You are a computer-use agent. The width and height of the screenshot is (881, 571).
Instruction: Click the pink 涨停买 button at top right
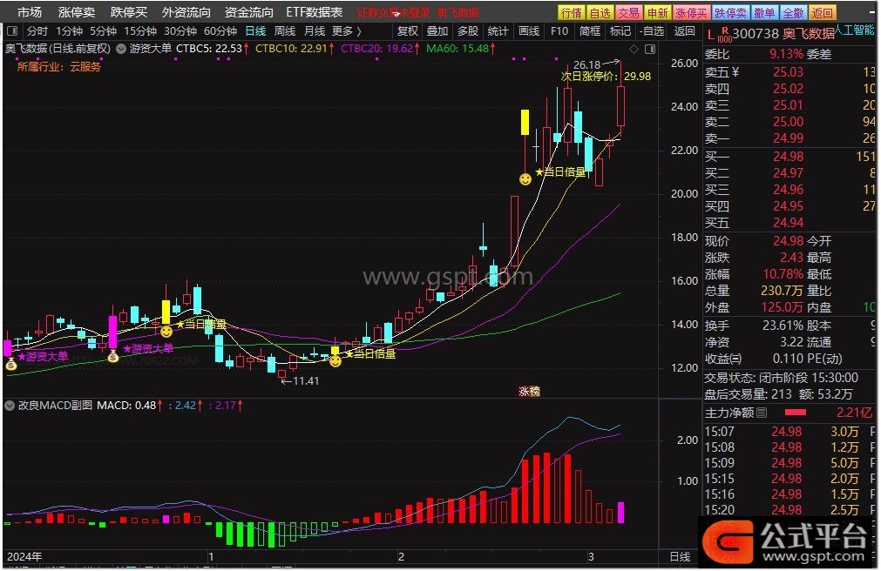tap(691, 12)
